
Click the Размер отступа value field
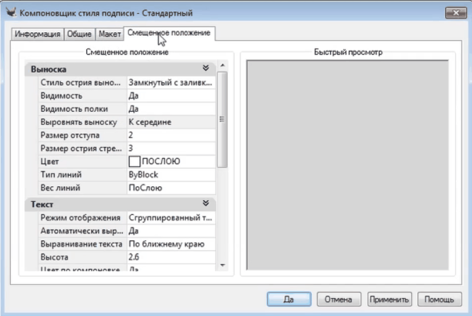click(x=171, y=135)
